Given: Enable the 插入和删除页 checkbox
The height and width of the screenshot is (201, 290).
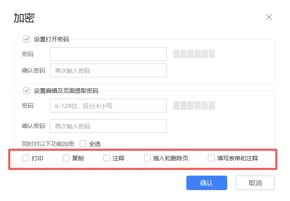Looking at the screenshot, I should pos(147,158).
